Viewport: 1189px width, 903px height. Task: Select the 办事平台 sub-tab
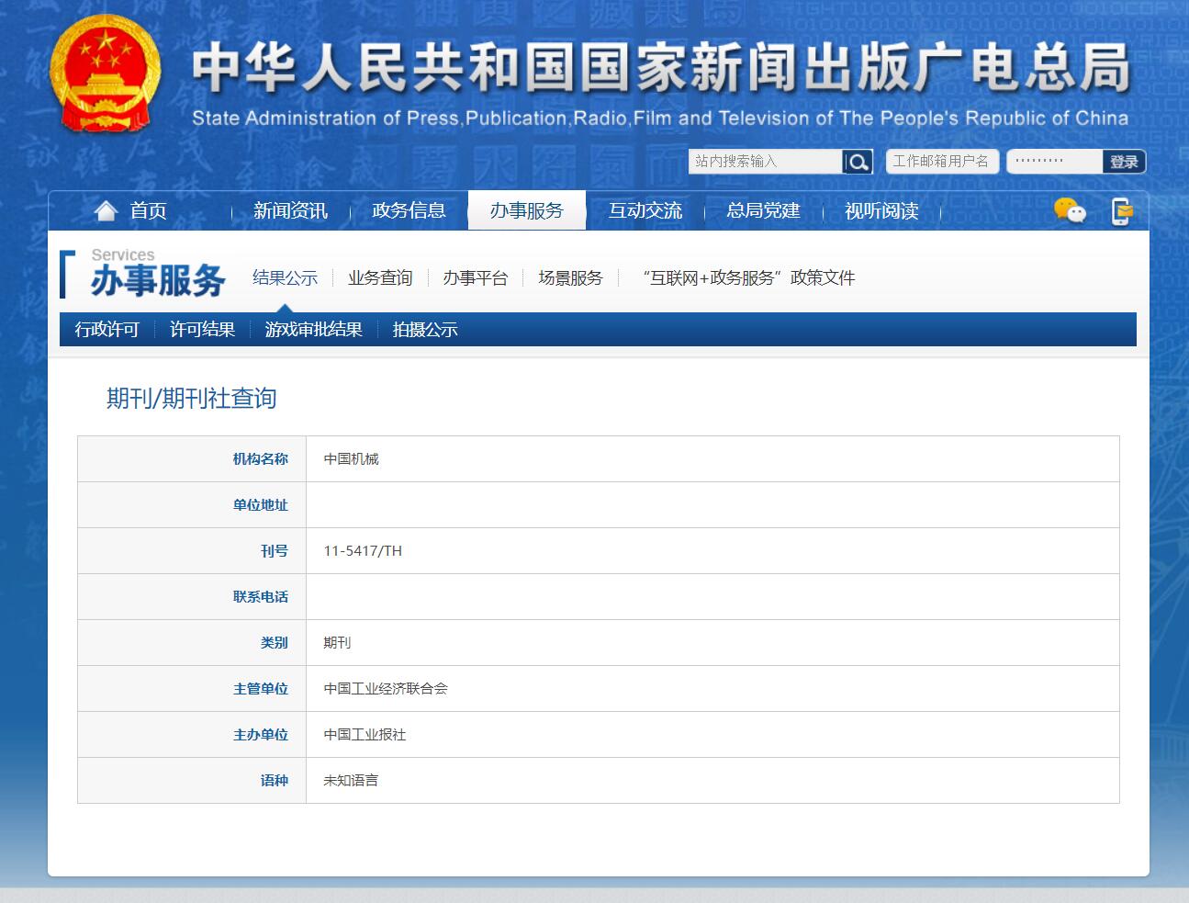pyautogui.click(x=476, y=277)
